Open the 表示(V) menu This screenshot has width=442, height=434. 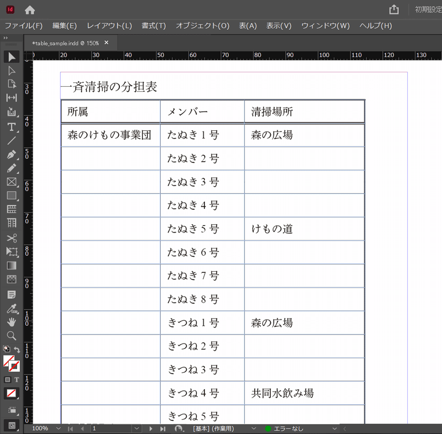point(279,25)
